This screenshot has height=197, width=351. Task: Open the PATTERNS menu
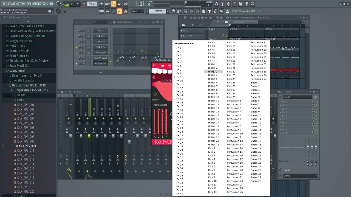21,4
